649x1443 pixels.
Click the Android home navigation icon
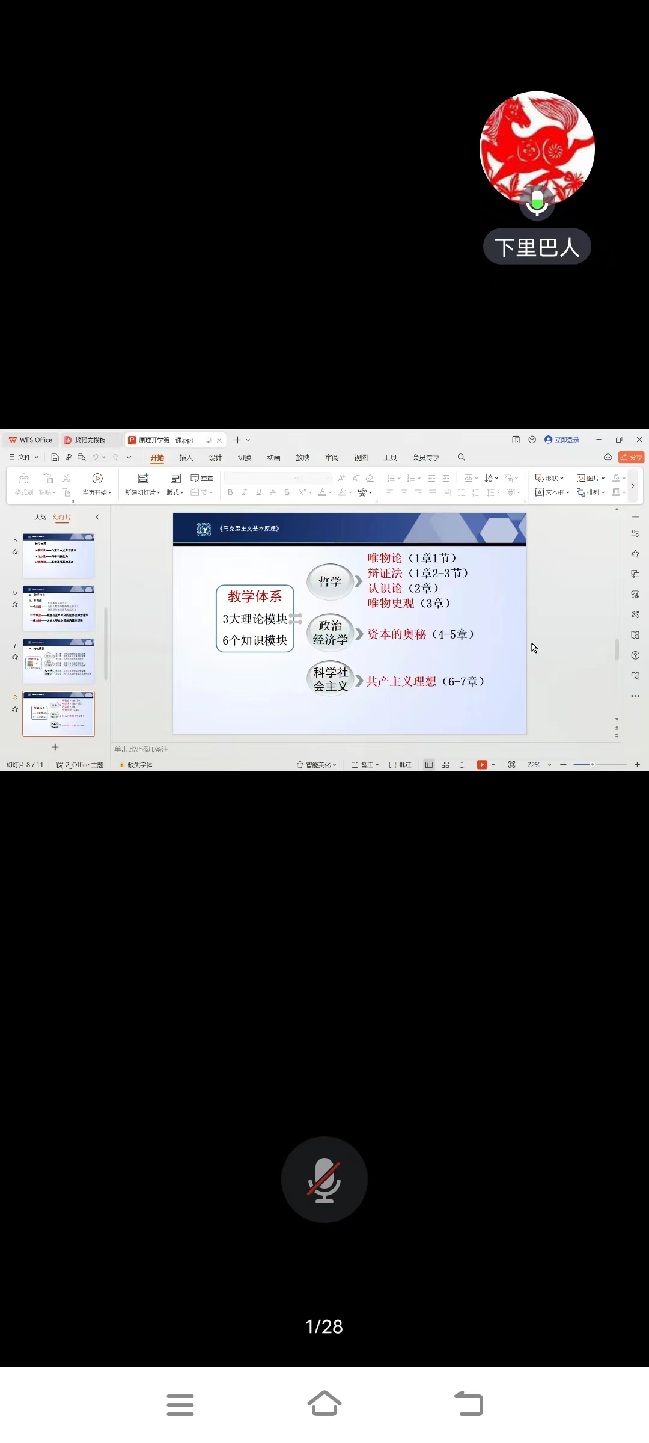point(324,1404)
